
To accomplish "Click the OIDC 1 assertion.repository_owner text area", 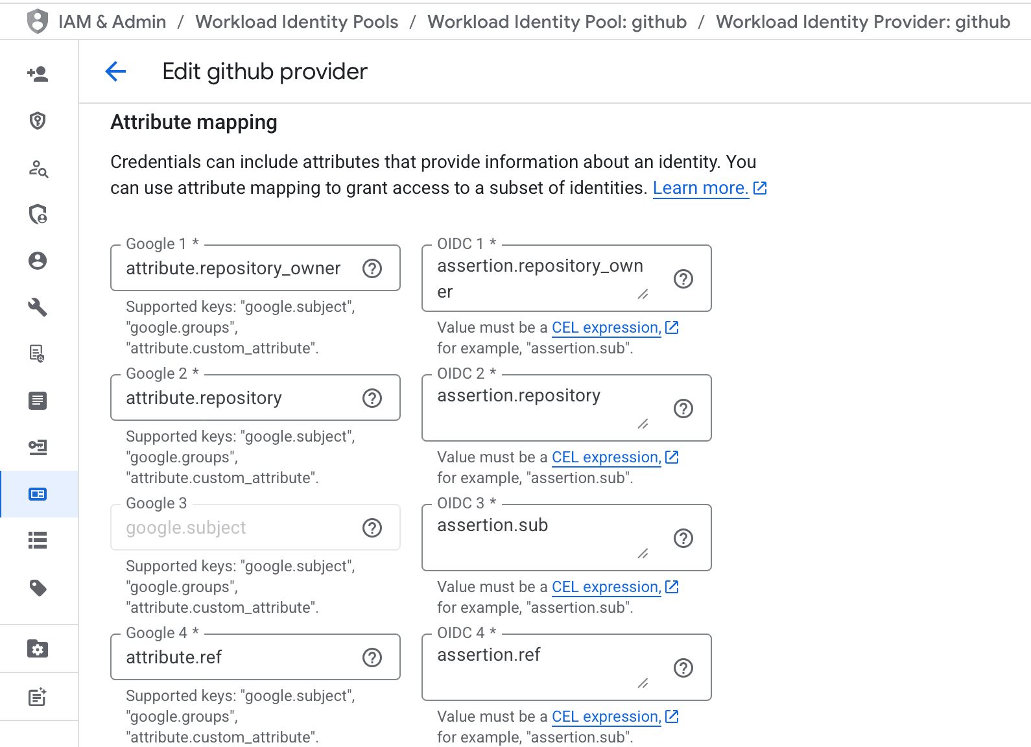I will point(539,278).
